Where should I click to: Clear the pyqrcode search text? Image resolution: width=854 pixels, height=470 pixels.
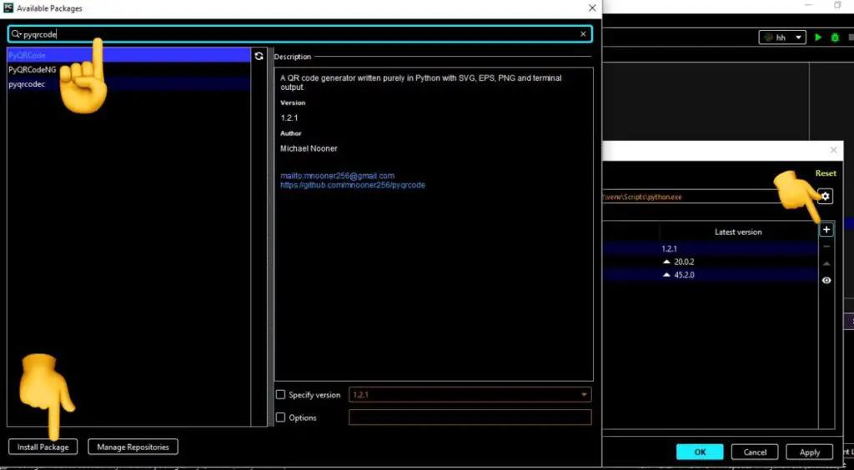click(x=583, y=34)
